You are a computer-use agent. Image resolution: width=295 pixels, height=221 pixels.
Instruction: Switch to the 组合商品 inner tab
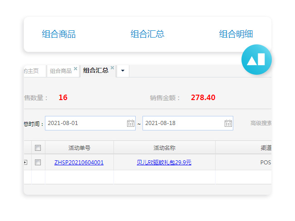[60, 71]
